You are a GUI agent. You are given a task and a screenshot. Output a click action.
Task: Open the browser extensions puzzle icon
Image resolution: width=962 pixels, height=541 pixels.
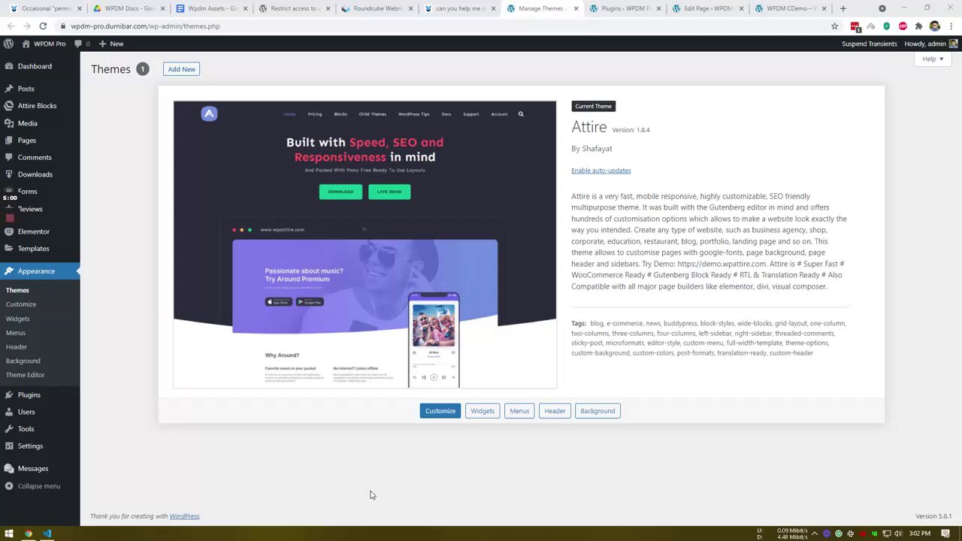point(918,26)
